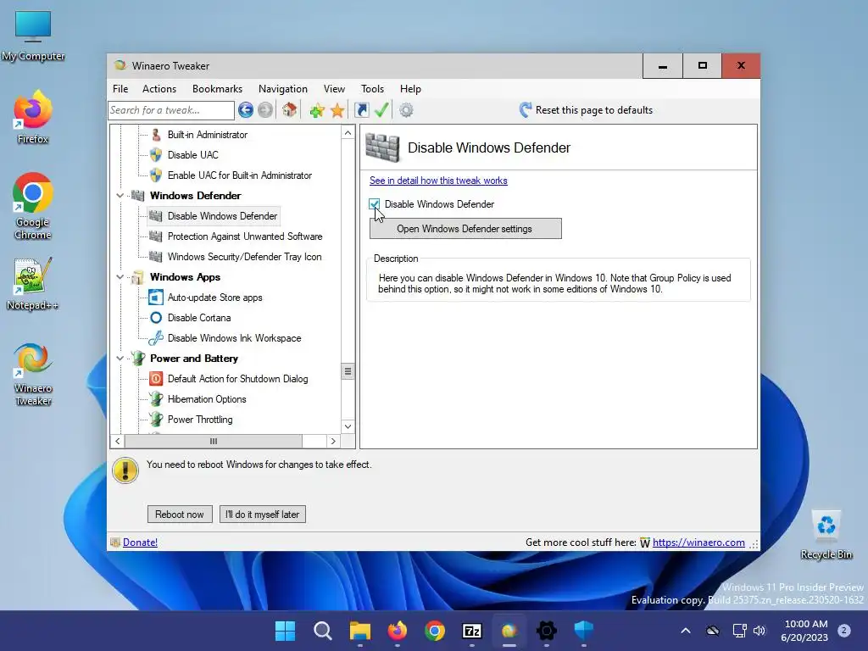Open the File menu
The width and height of the screenshot is (868, 651).
coord(120,88)
